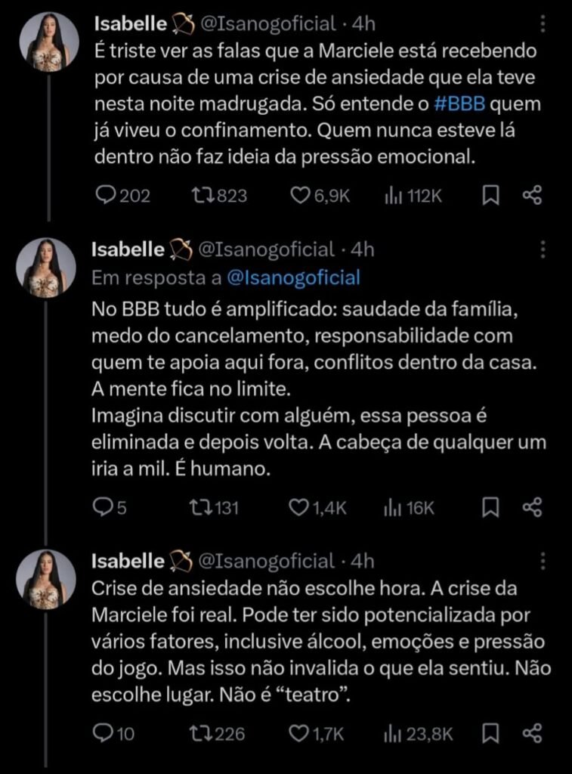Open more options menu on first tweet

[544, 25]
